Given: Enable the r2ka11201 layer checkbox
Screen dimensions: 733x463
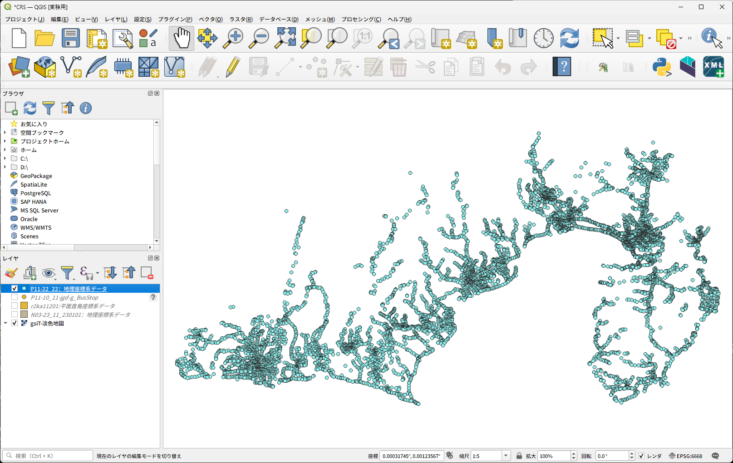Looking at the screenshot, I should tap(15, 306).
